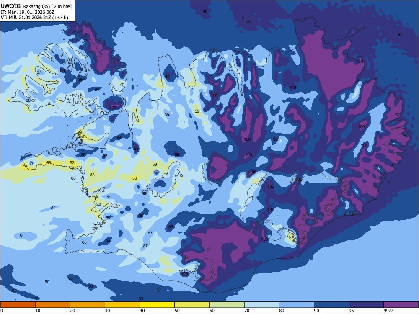
Task: Select the map humidity value '81'
Action: pos(22,236)
